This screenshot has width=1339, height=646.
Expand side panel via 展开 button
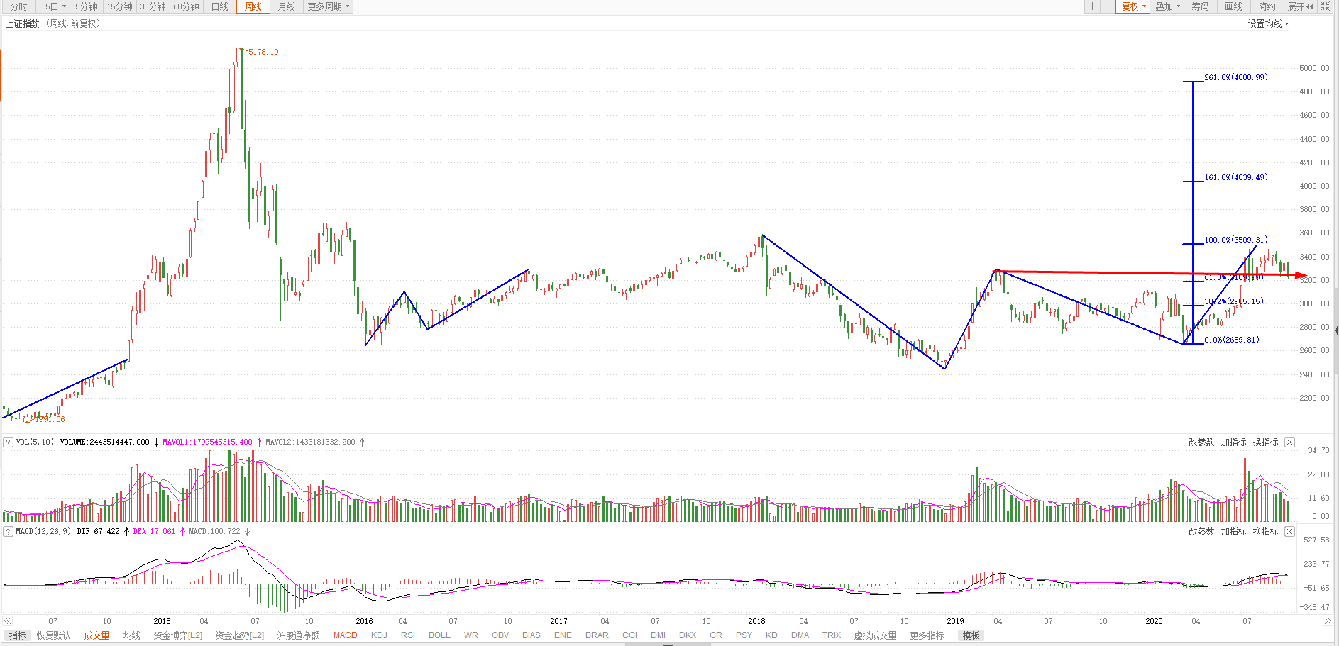click(1300, 6)
